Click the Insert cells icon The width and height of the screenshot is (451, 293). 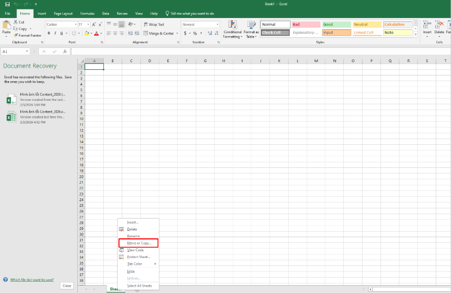click(427, 25)
